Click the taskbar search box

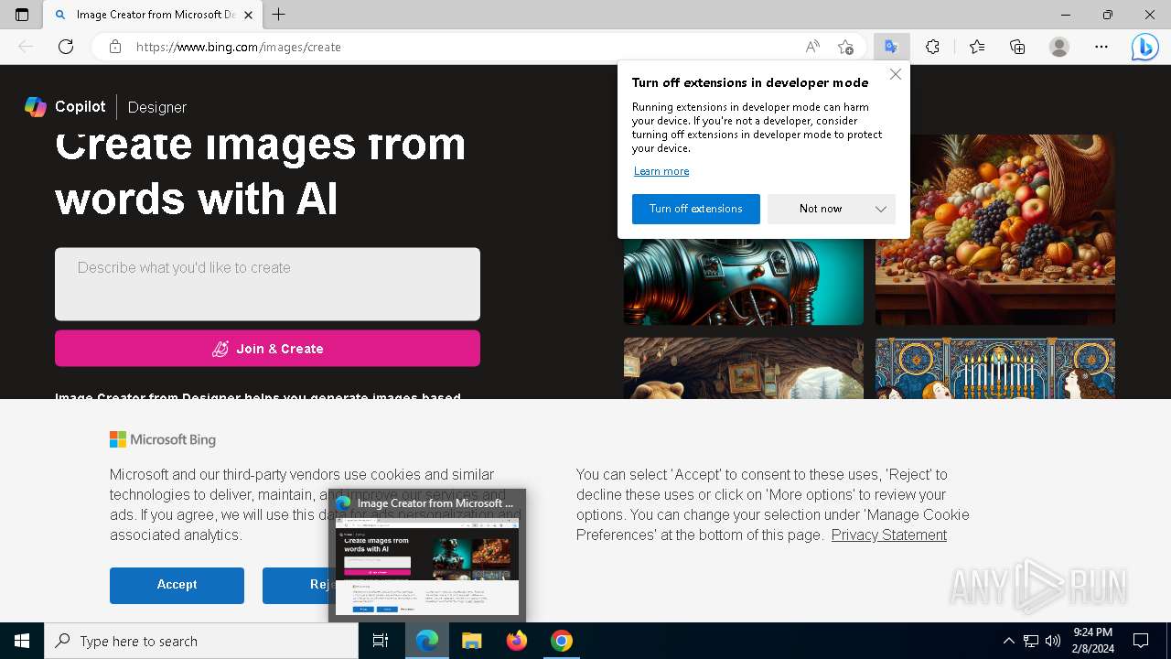pyautogui.click(x=201, y=641)
